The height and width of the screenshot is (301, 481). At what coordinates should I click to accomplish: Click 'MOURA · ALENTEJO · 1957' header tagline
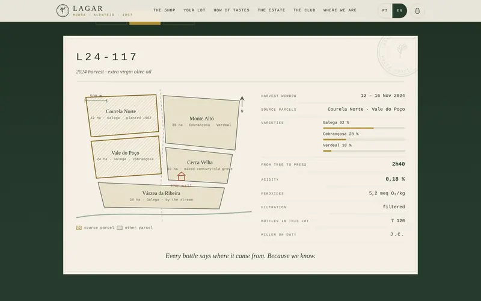pyautogui.click(x=103, y=14)
